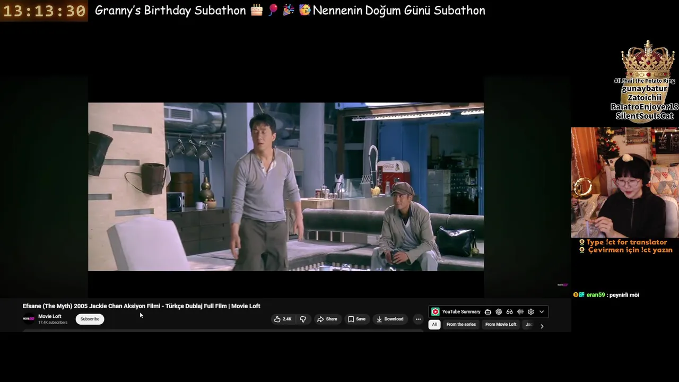This screenshot has width=679, height=382.
Task: Open the Movie Loft channel avatar
Action: pyautogui.click(x=28, y=319)
